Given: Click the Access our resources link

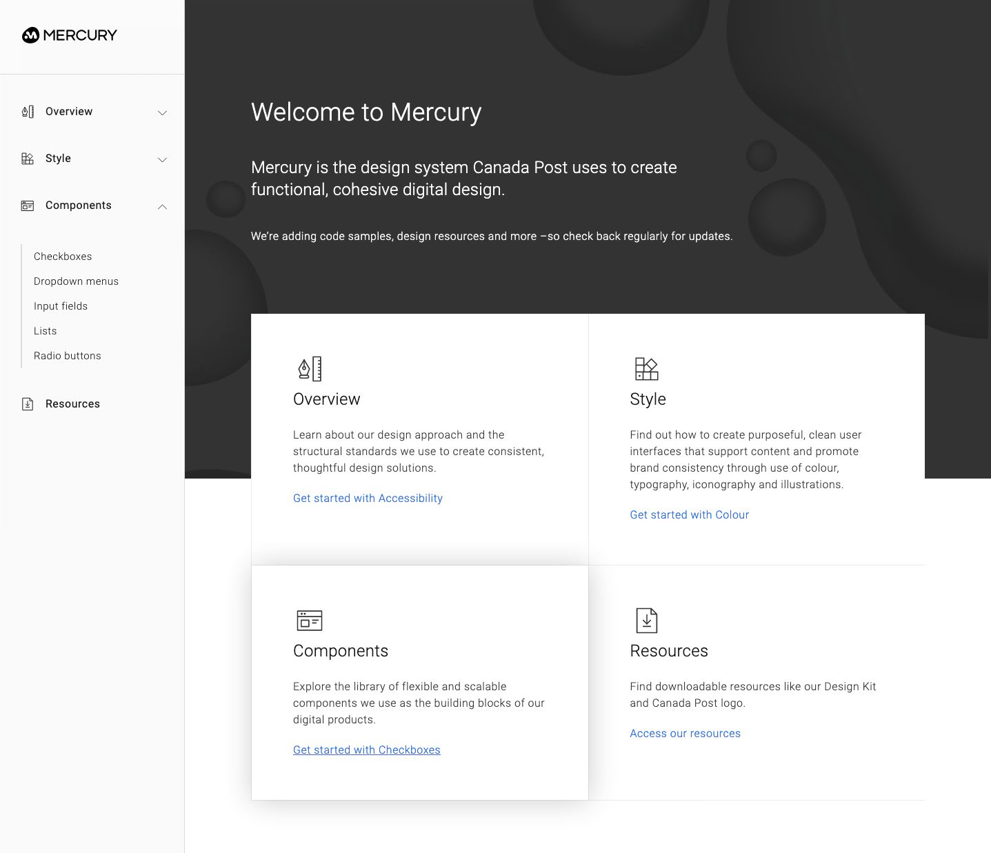Looking at the screenshot, I should coord(685,733).
